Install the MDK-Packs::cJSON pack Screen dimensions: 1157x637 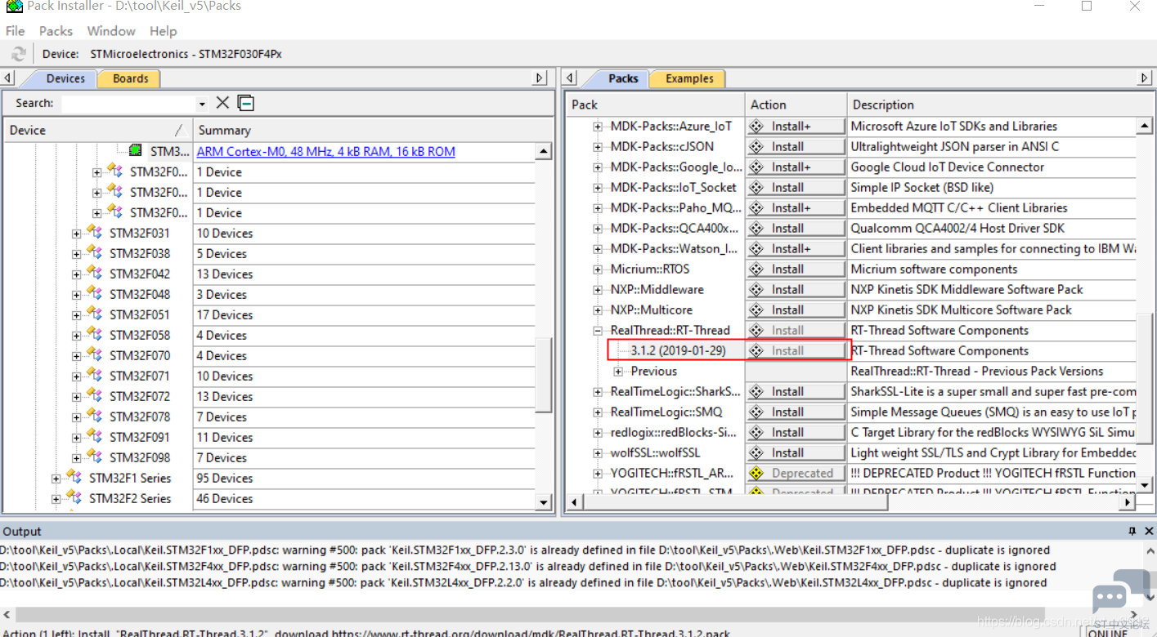[x=796, y=147]
